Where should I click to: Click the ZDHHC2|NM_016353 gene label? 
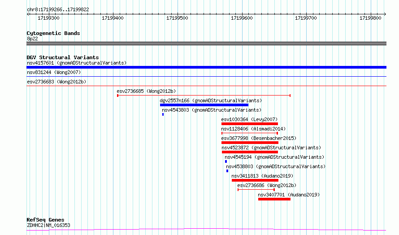[x=48, y=225]
